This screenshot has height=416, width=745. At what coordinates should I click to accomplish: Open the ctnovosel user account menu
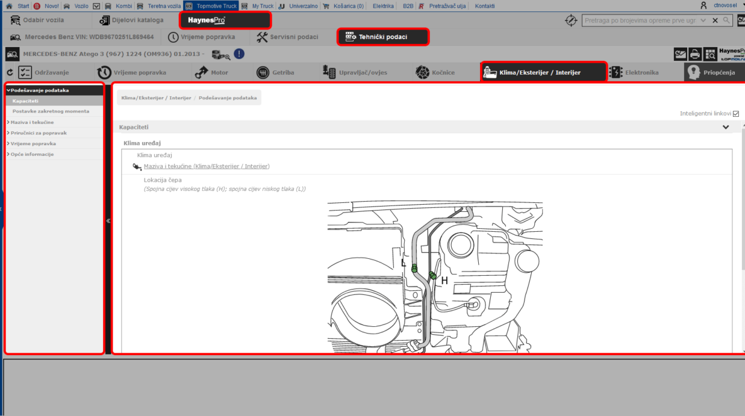click(x=719, y=5)
